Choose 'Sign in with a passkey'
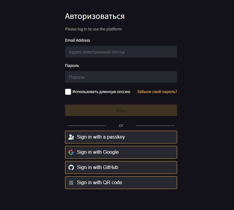The width and height of the screenshot is (234, 210). click(x=121, y=137)
